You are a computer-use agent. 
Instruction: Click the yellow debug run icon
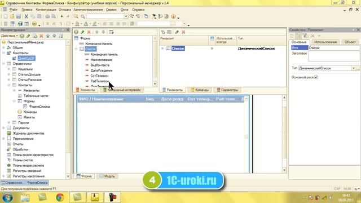click(34, 24)
